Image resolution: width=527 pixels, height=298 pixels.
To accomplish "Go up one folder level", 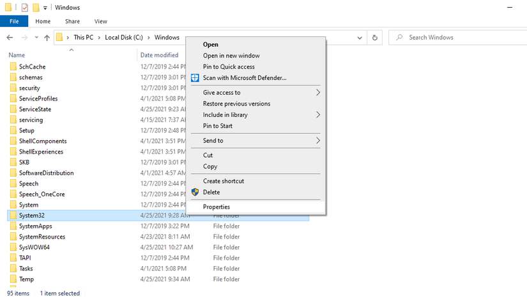I will coord(47,38).
